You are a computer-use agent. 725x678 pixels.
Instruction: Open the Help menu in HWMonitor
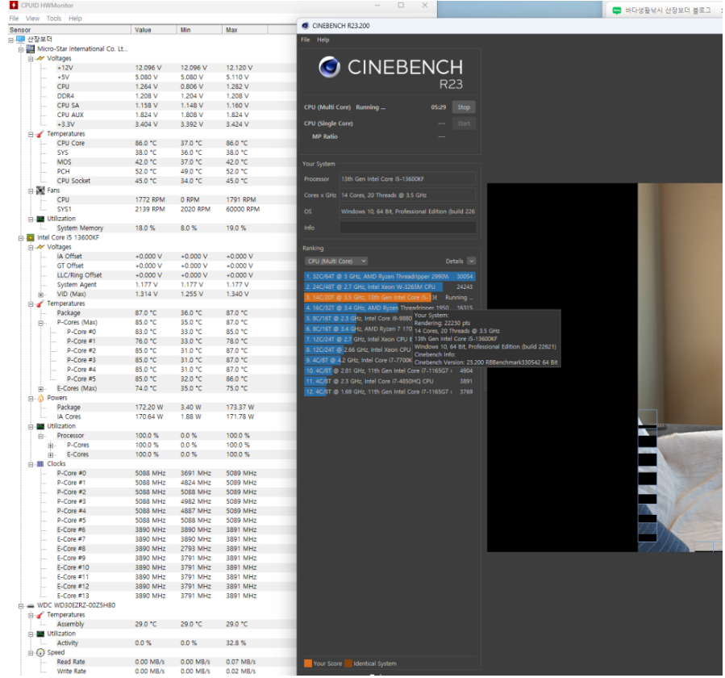coord(75,19)
